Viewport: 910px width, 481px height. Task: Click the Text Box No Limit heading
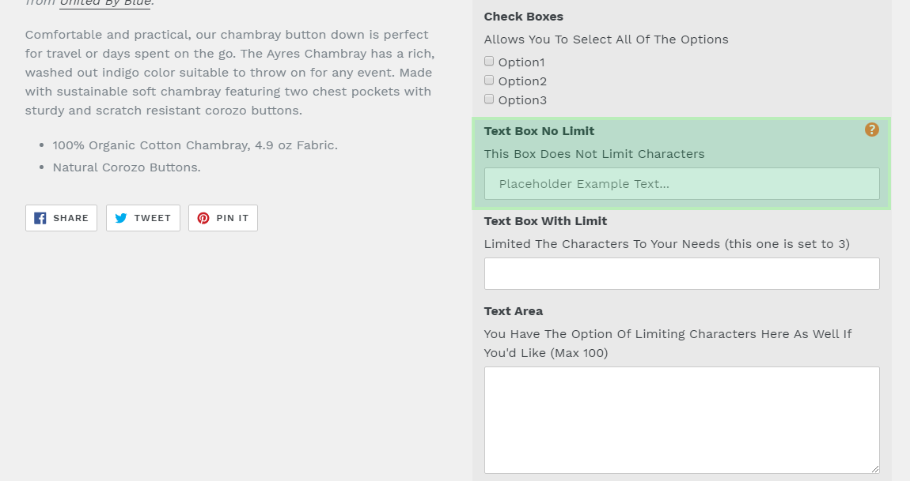tap(539, 131)
